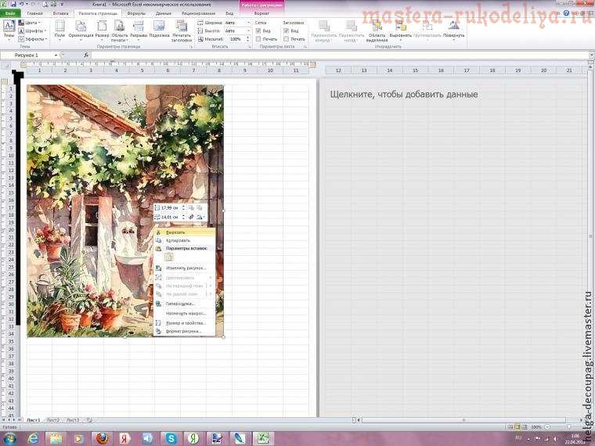Screen dimensions: 595x446
Task: Open the Поля margins menu
Action: (x=59, y=31)
